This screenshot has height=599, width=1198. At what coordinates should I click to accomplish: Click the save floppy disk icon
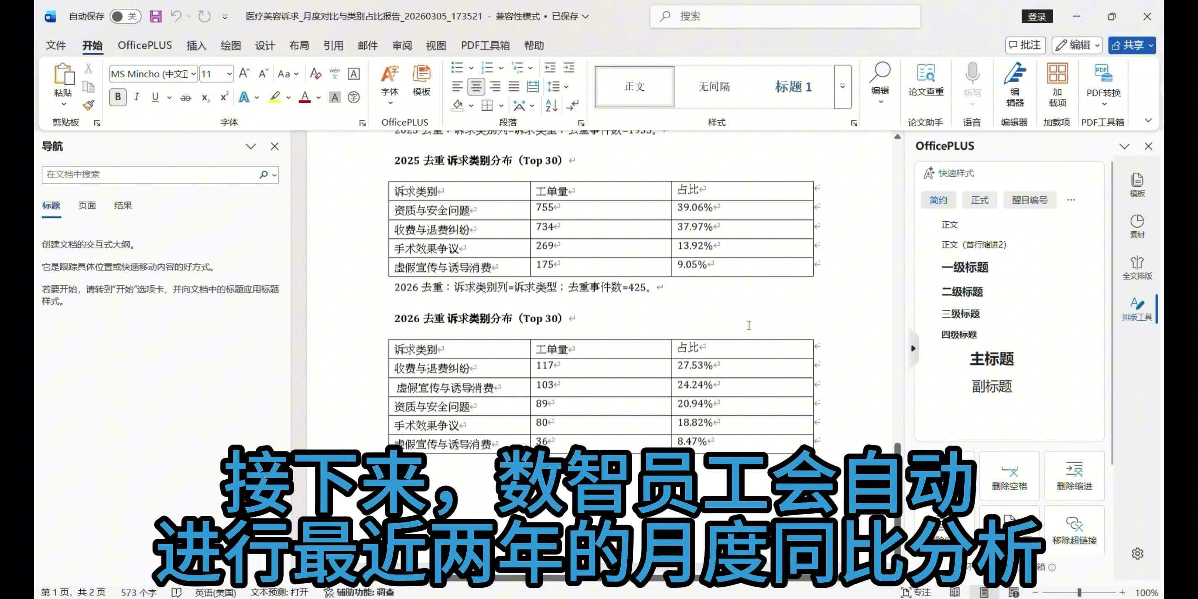[x=155, y=16]
